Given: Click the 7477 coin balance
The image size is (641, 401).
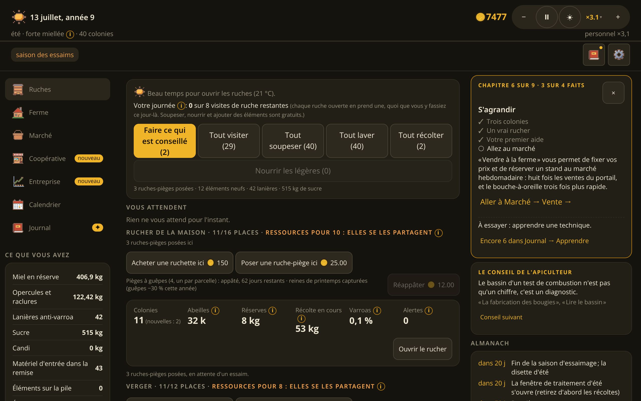Looking at the screenshot, I should (x=491, y=17).
